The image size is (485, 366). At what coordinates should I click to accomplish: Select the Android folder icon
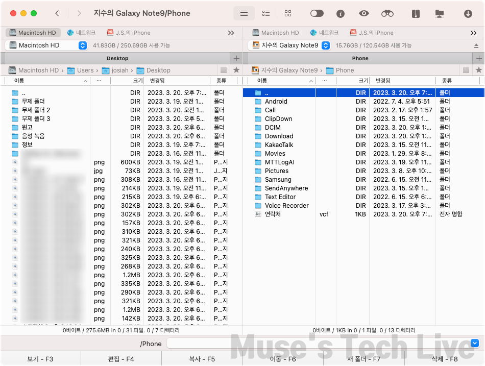pos(258,102)
